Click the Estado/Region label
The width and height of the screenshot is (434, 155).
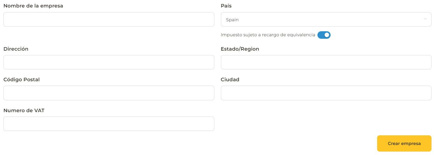tap(240, 49)
